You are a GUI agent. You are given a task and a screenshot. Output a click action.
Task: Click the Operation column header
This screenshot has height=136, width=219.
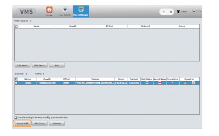tap(189, 79)
